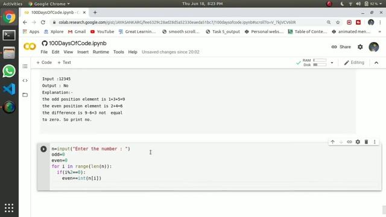This screenshot has width=386, height=217.
Task: Open Apps bookmark shortcut
Action: tap(31, 31)
